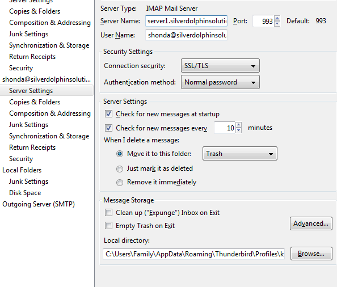Open Disk Space under Local Folders

[x=25, y=193]
